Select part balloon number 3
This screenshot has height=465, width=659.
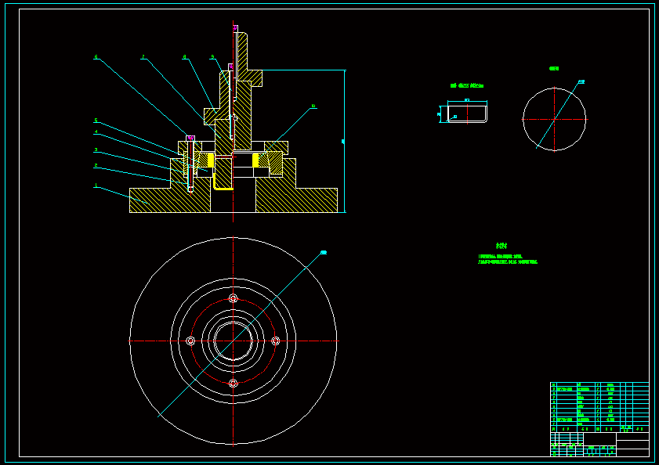pos(96,150)
